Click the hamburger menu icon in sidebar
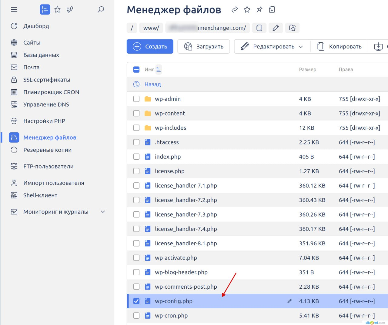The width and height of the screenshot is (388, 325). coord(14,10)
